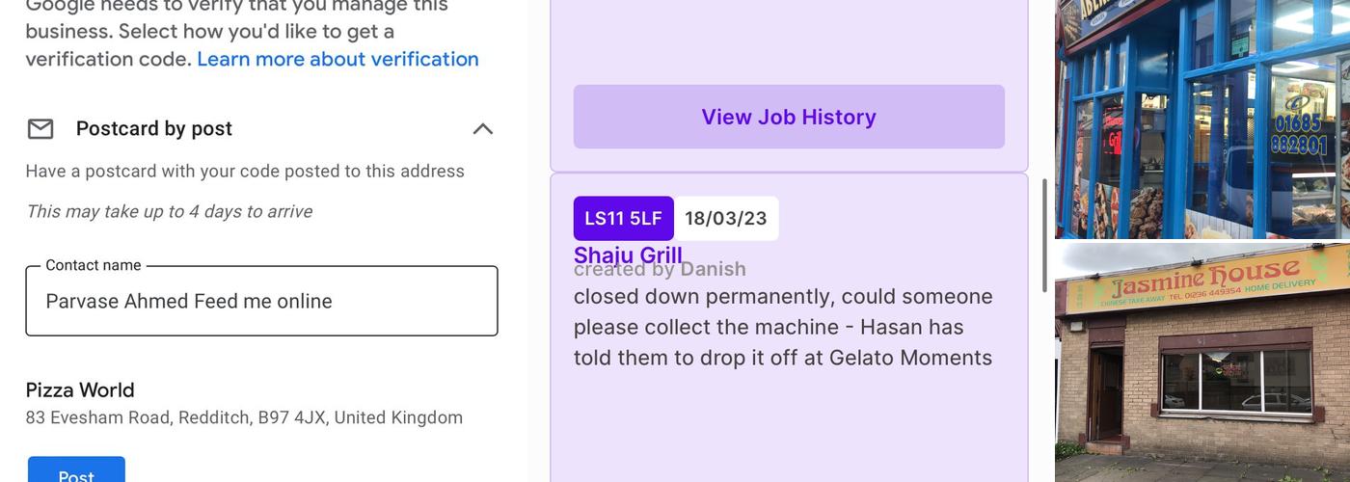Click the 18/03/23 date badge
Screen dimensions: 1350x482
[726, 219]
